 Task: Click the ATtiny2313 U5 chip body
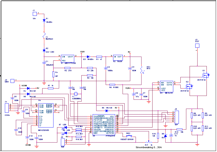tap(104, 124)
